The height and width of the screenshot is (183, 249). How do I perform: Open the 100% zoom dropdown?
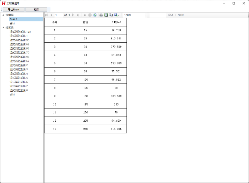click(146, 15)
